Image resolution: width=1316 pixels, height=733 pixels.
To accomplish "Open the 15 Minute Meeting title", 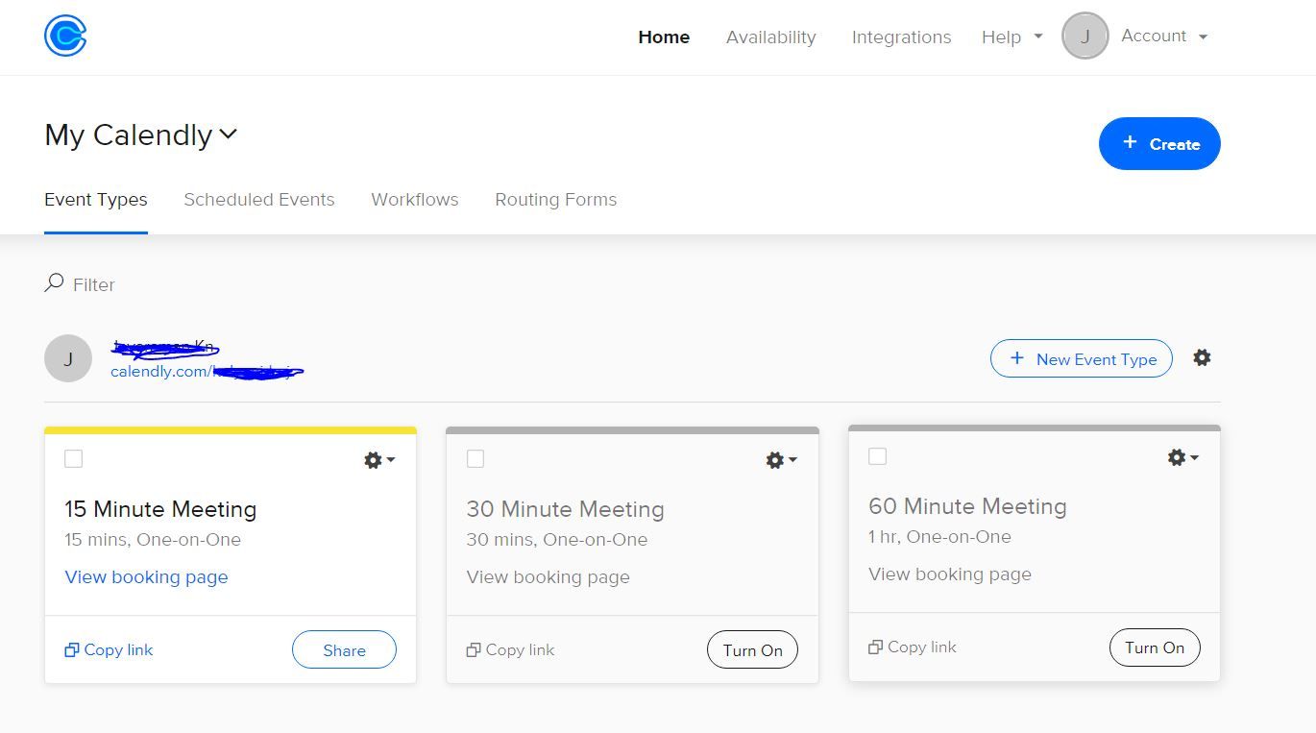I will [160, 509].
